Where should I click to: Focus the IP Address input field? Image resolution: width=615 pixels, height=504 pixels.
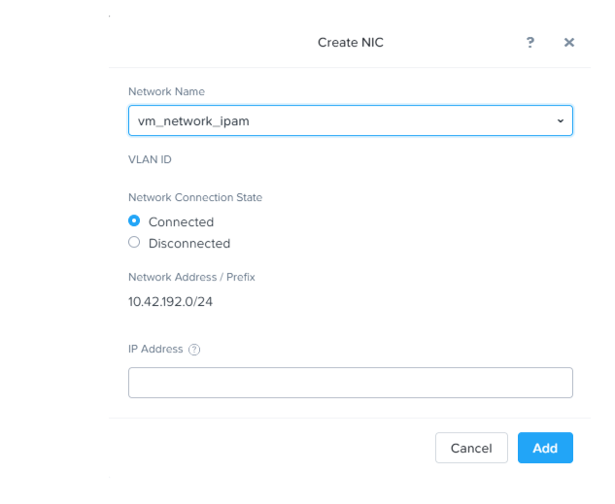tap(350, 383)
